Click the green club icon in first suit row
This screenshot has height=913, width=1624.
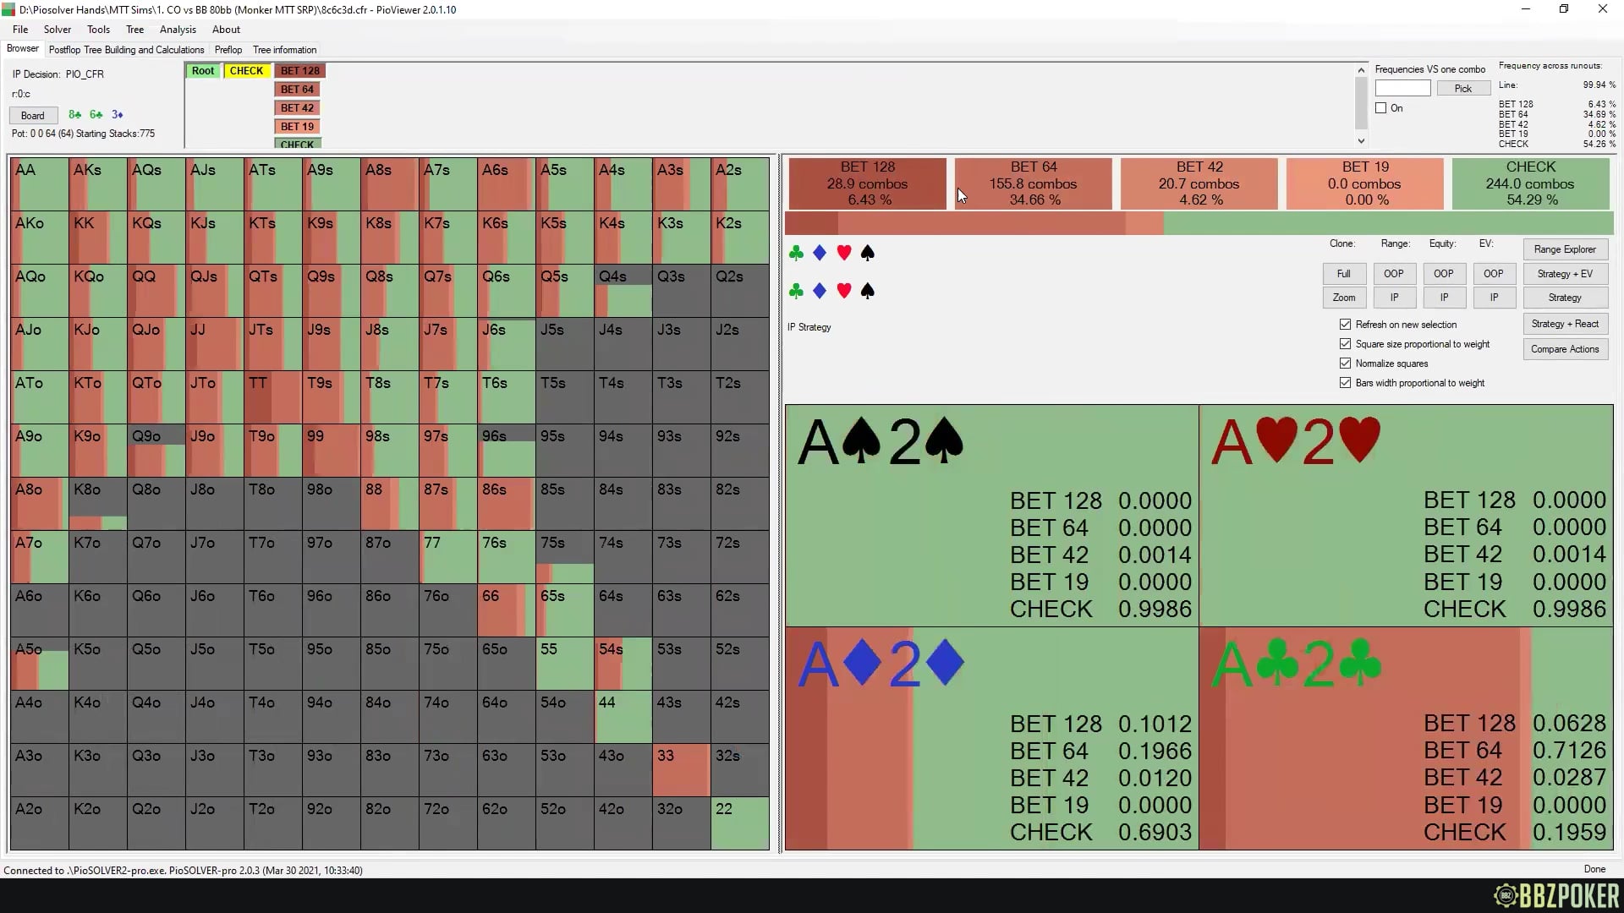point(795,253)
